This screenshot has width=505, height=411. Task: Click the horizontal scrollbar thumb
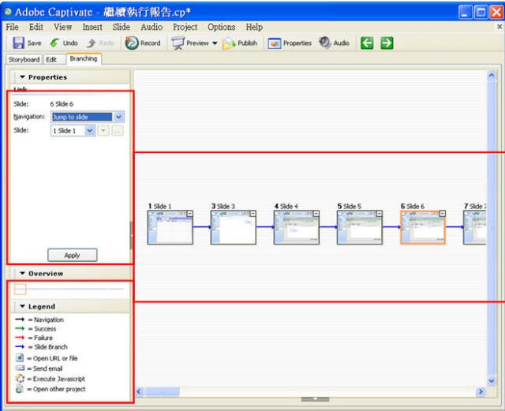click(x=162, y=392)
